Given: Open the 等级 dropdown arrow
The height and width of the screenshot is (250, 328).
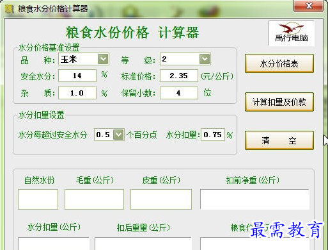Looking at the screenshot, I should pyautogui.click(x=205, y=59).
